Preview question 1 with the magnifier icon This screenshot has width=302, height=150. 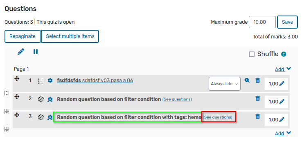tap(247, 81)
